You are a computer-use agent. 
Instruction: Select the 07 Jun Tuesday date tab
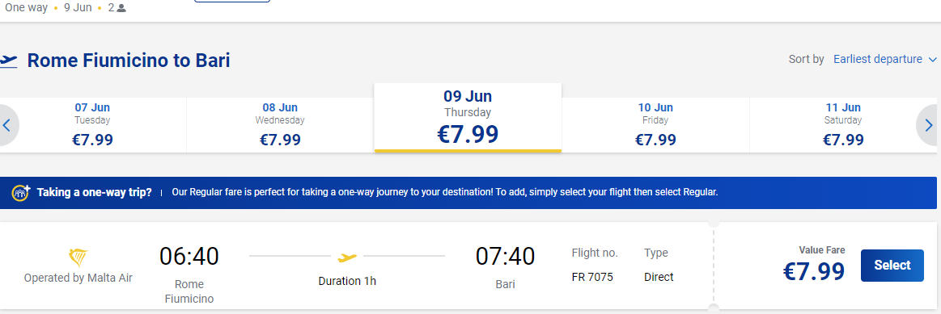pyautogui.click(x=92, y=125)
